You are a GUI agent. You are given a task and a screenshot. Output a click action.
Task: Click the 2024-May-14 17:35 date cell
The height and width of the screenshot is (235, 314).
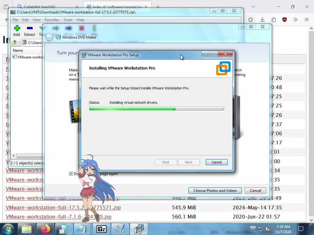[257, 207]
